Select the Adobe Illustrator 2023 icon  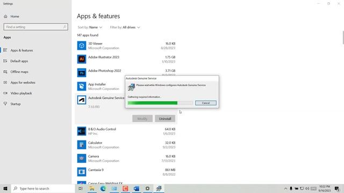[x=82, y=59]
